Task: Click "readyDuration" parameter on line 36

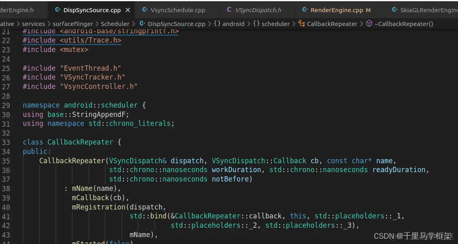Action: (399, 170)
